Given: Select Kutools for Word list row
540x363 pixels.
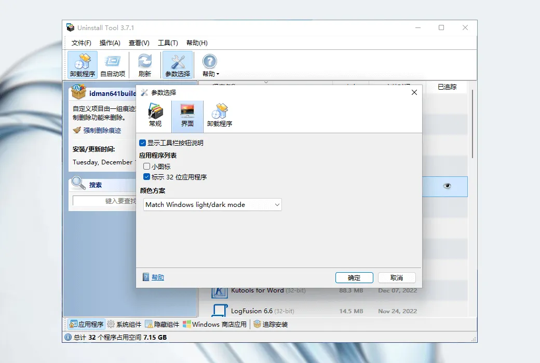Looking at the screenshot, I should pyautogui.click(x=333, y=290).
